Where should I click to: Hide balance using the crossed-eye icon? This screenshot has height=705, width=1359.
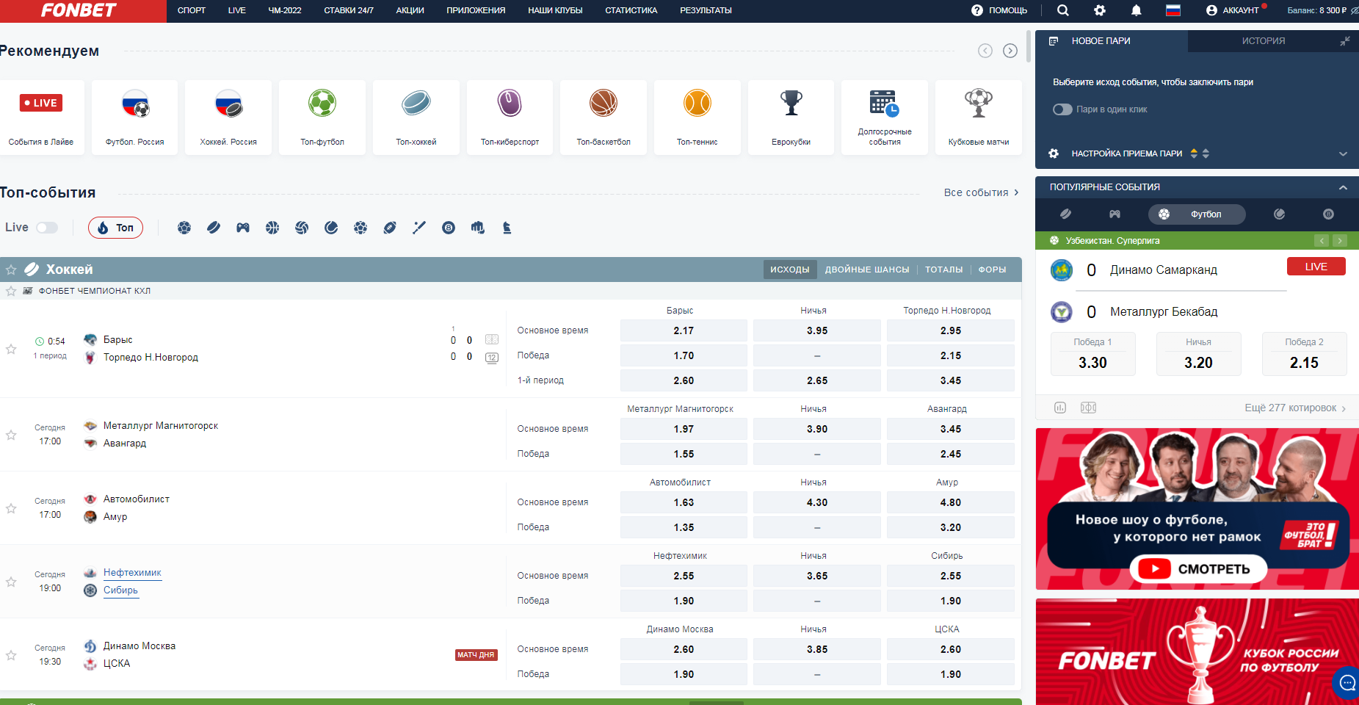point(1354,10)
